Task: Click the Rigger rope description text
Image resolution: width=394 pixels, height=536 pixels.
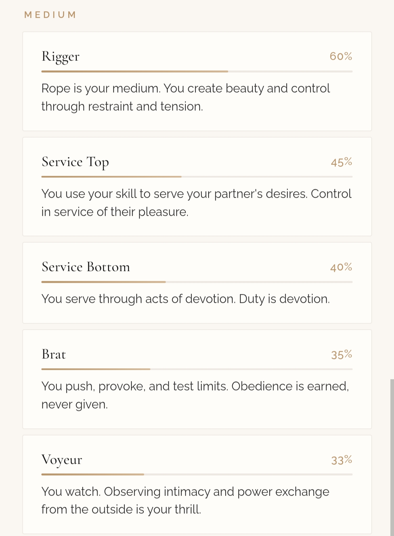Action: click(x=186, y=97)
